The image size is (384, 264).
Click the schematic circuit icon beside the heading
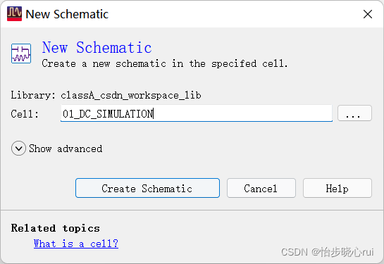tap(21, 54)
